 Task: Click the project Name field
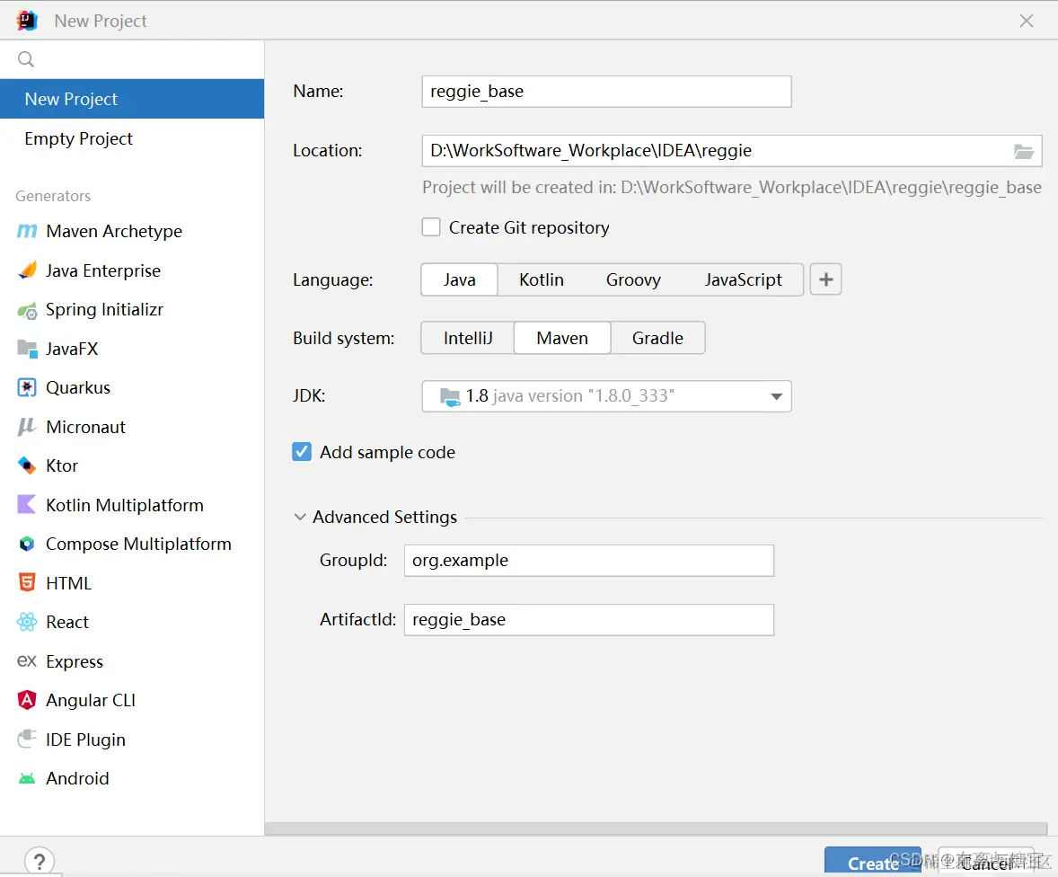(x=606, y=92)
